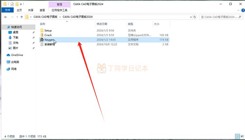Expand the address bar history dropdown

click(191, 17)
